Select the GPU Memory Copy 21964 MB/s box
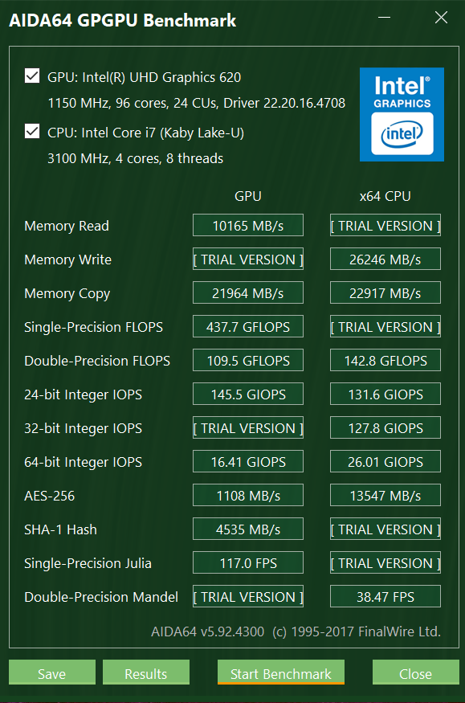 pyautogui.click(x=248, y=292)
